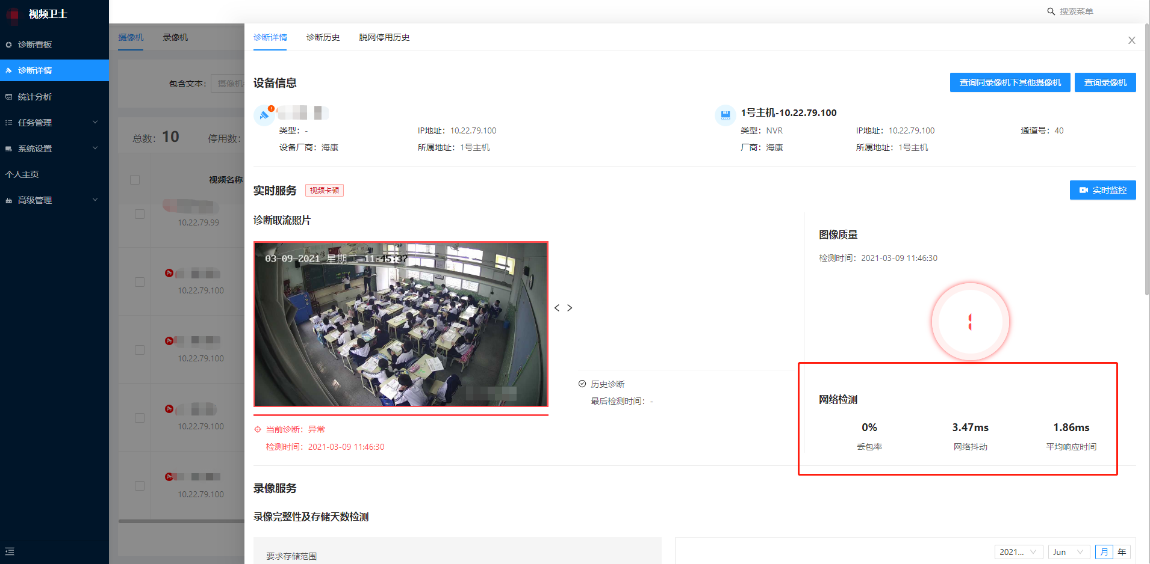This screenshot has height=564, width=1150.
Task: Click the 查询录像机 button
Action: 1105,82
